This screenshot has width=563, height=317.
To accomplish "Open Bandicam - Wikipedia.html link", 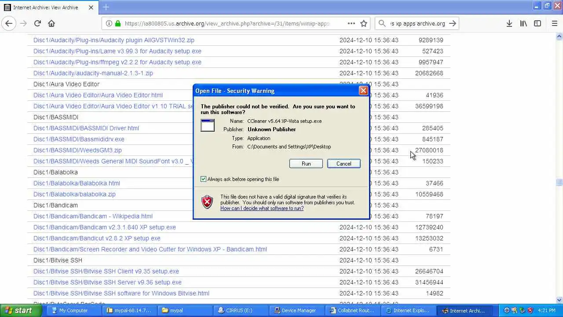I will point(93,216).
